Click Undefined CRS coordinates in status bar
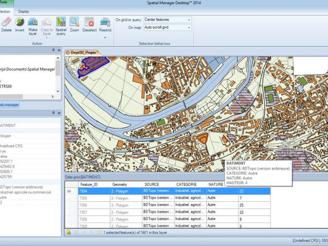The image size is (328, 246). tap(310, 241)
